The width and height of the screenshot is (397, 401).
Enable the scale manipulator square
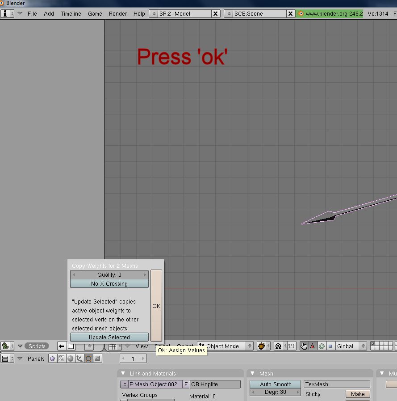[330, 346]
